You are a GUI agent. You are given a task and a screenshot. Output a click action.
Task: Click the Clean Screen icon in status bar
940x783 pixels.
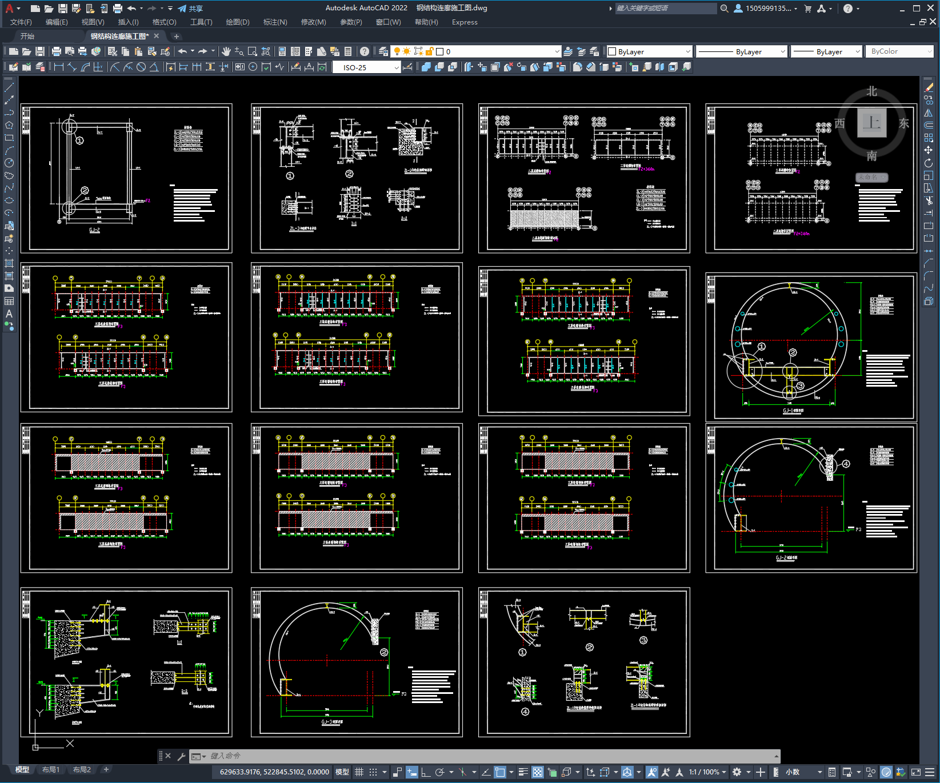(915, 772)
